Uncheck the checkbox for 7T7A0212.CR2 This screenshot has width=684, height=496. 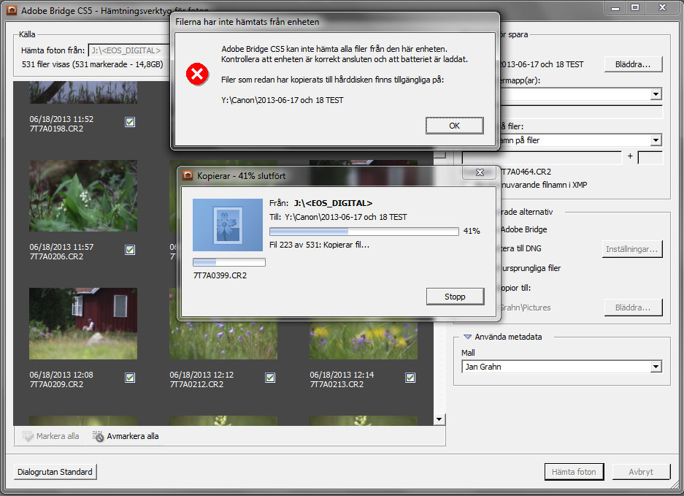pos(270,378)
